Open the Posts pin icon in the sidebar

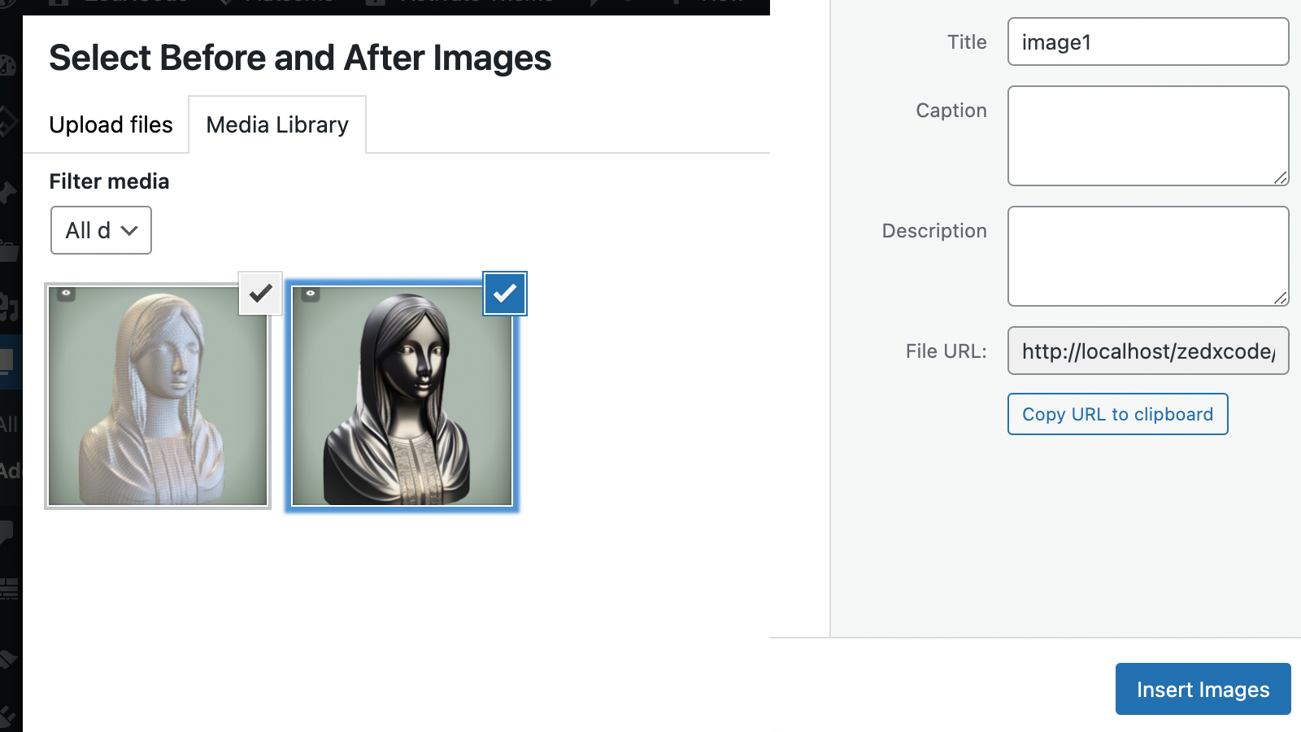tap(7, 193)
